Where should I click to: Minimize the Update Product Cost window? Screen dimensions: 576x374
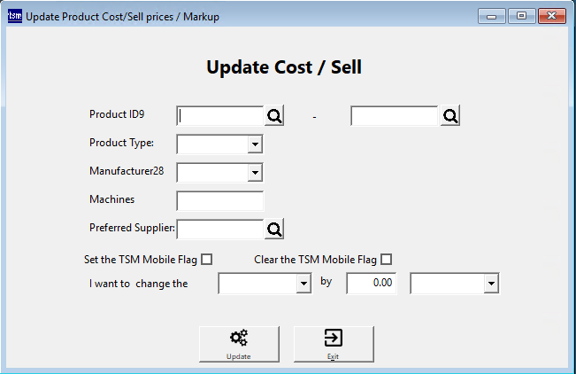point(491,15)
